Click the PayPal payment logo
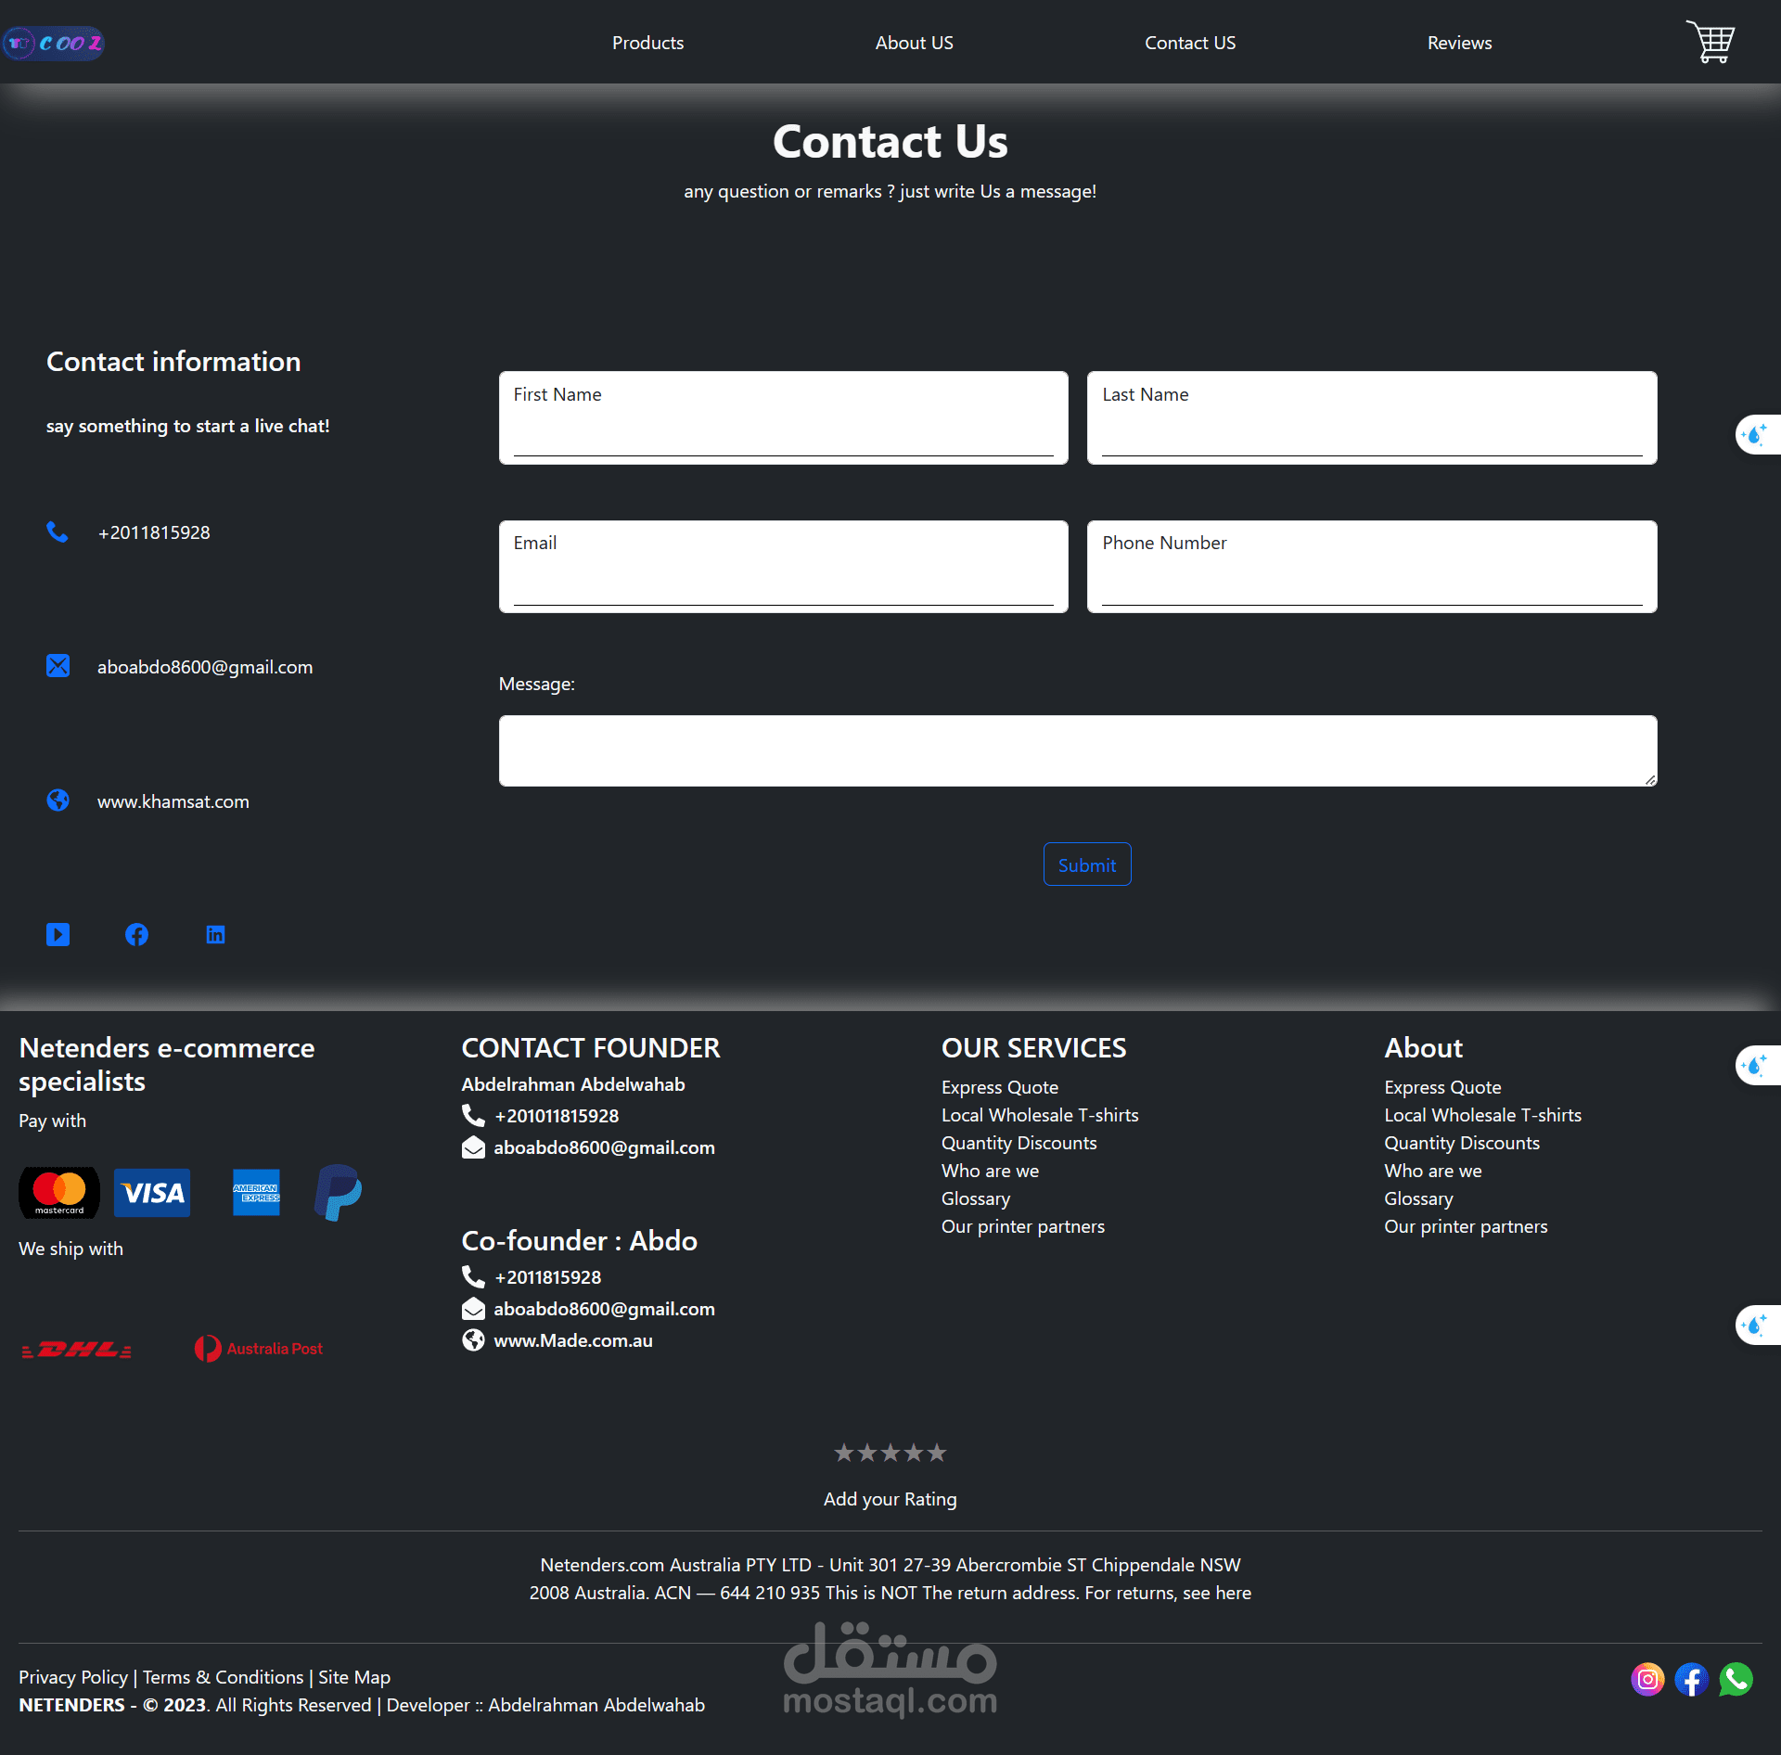 point(338,1192)
